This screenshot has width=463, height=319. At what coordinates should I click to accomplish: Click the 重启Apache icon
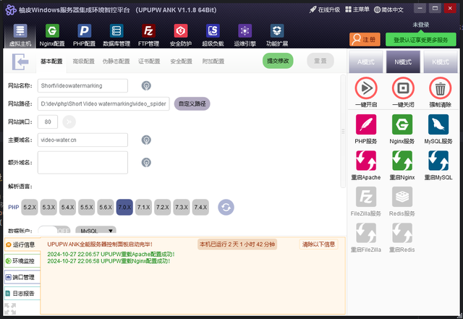(366, 161)
